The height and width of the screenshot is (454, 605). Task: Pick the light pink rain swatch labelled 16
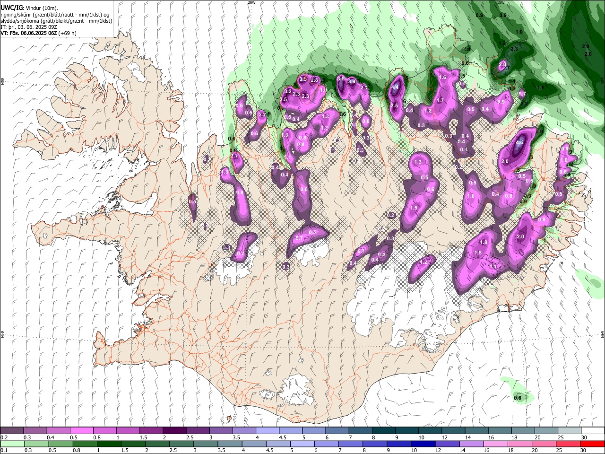click(496, 444)
